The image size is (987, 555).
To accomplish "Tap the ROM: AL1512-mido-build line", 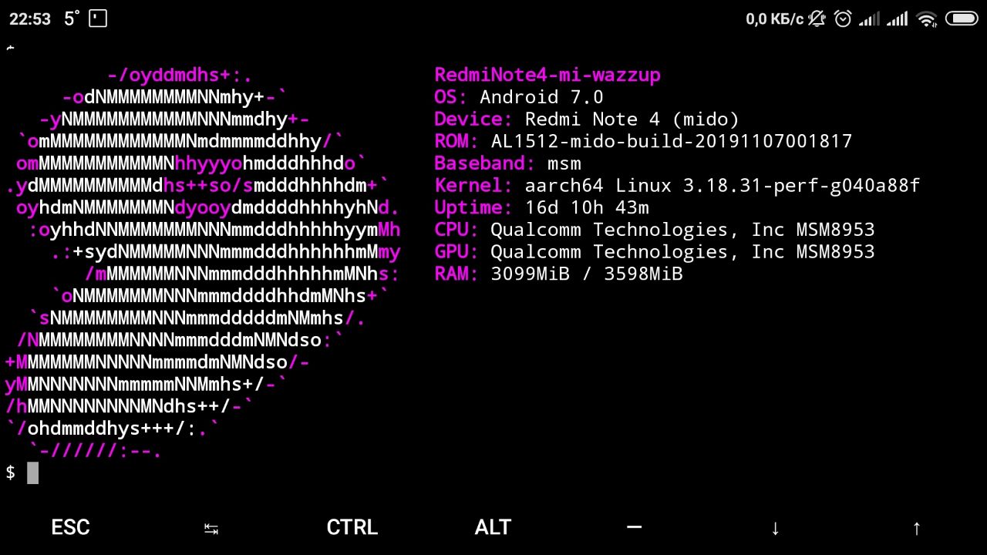I will pyautogui.click(x=643, y=142).
